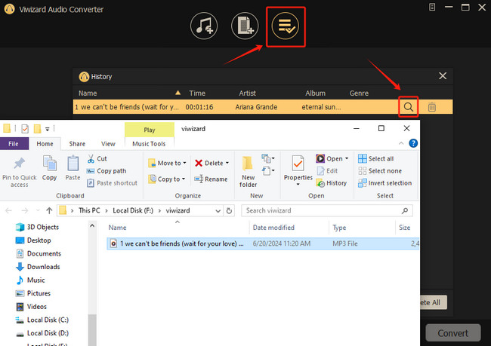Click Edit in the Open group
Image resolution: width=491 pixels, height=346 pixels.
328,171
